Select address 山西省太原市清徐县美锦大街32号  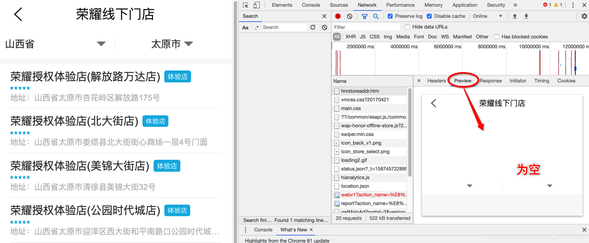(95, 187)
